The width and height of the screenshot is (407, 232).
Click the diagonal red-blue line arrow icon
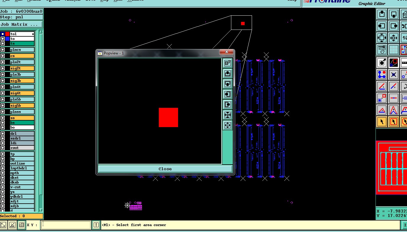point(393,86)
